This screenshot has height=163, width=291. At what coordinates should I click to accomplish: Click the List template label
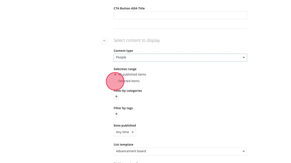coord(123,145)
